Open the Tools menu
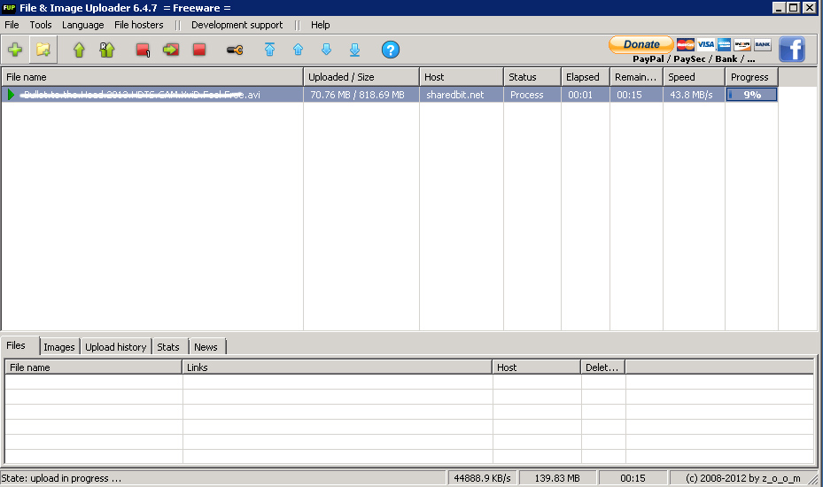The image size is (823, 487). click(x=41, y=25)
